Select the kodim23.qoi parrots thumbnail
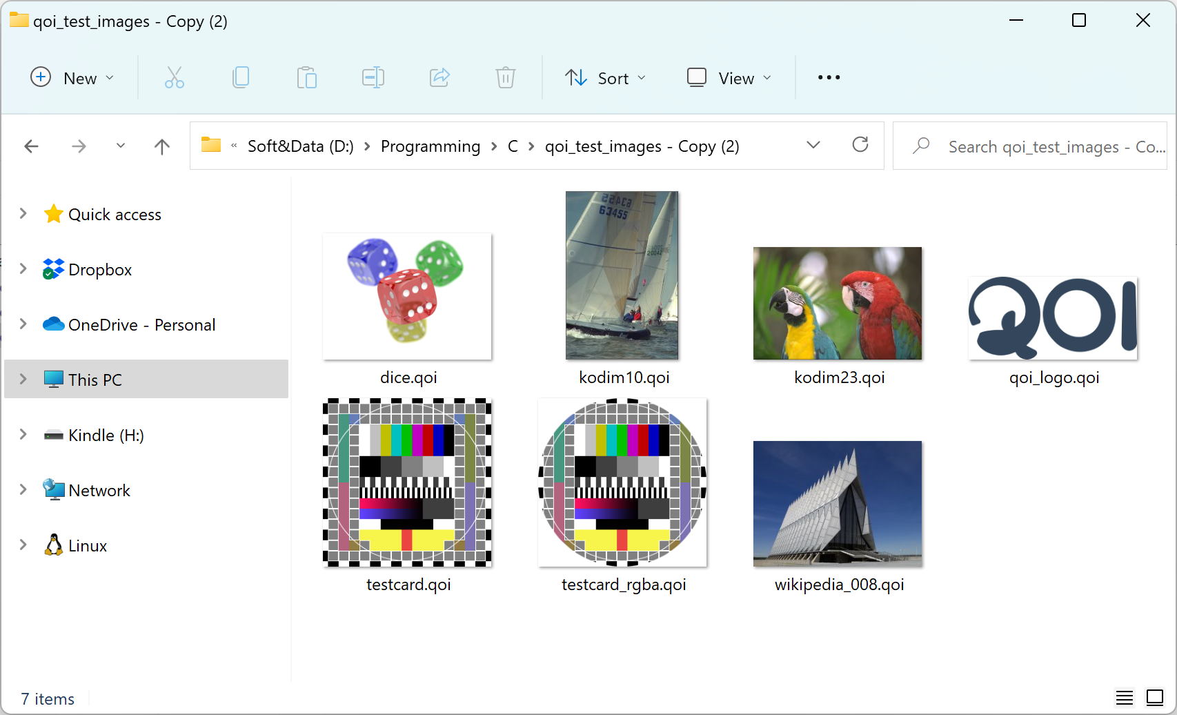The width and height of the screenshot is (1177, 715). (x=838, y=303)
